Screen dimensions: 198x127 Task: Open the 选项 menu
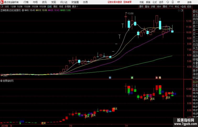point(161,2)
